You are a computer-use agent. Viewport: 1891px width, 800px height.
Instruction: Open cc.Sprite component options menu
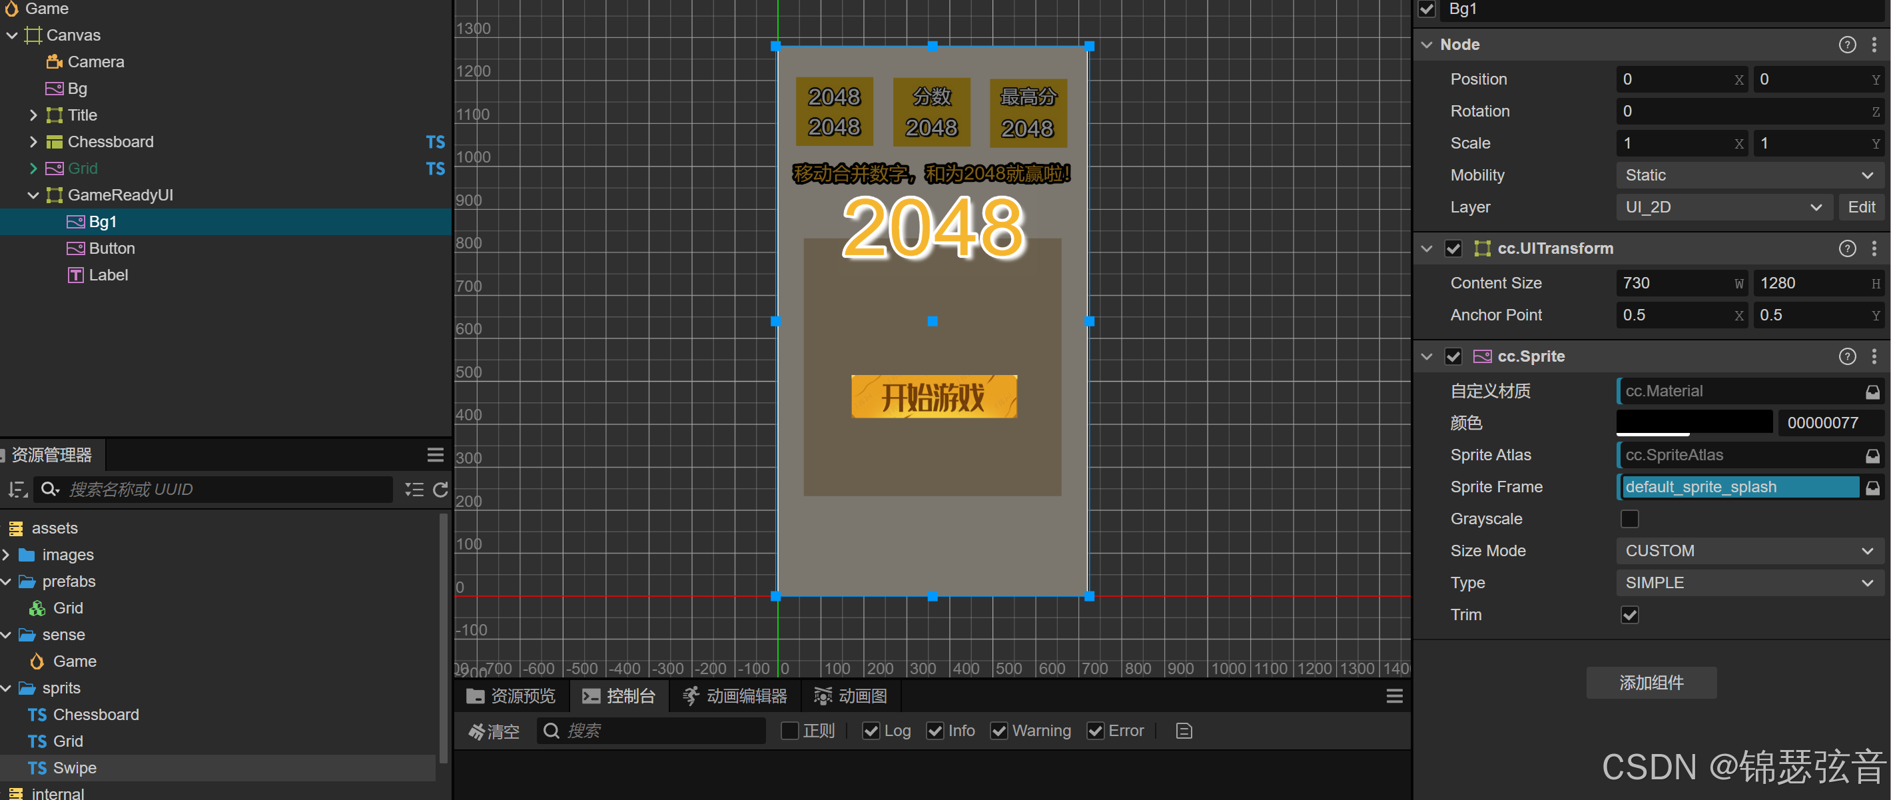pyautogui.click(x=1874, y=356)
